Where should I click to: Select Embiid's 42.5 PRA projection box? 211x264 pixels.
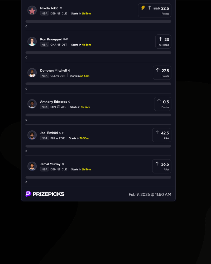pos(162,135)
